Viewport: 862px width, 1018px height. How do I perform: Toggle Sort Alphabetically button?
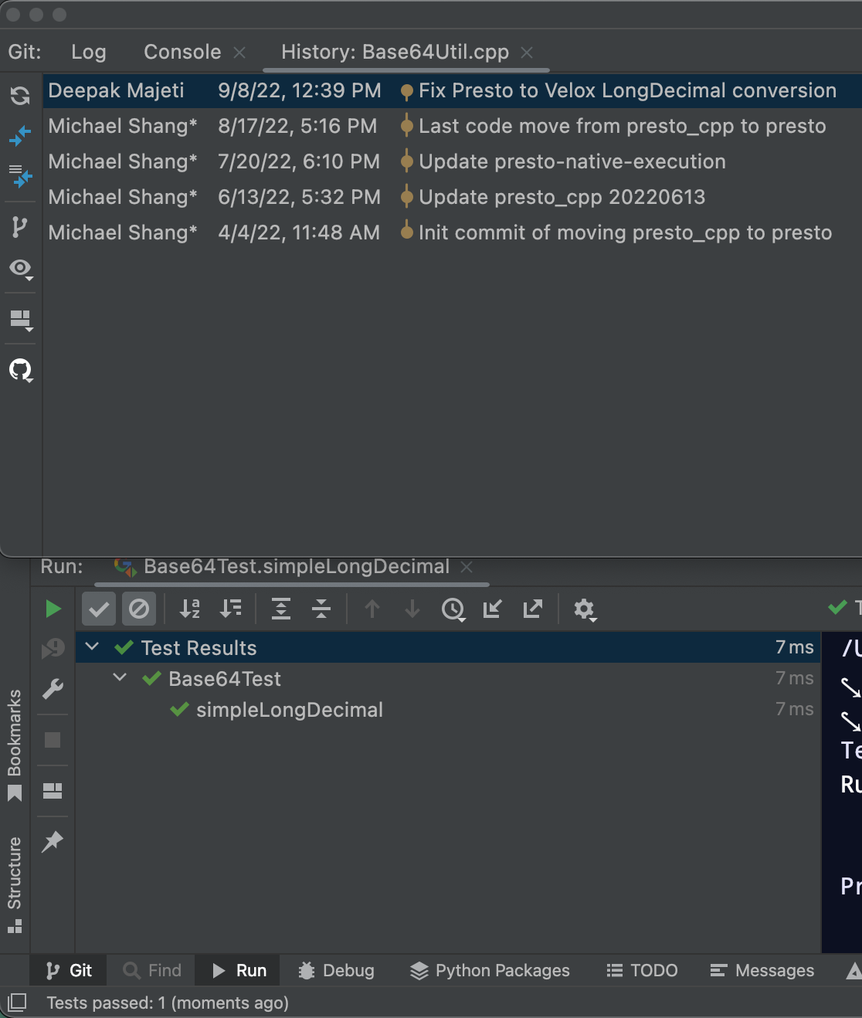[x=190, y=609]
